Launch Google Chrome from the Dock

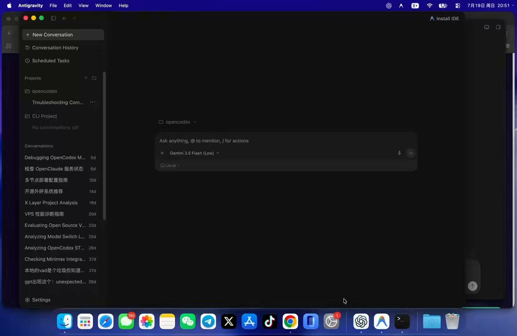290,321
